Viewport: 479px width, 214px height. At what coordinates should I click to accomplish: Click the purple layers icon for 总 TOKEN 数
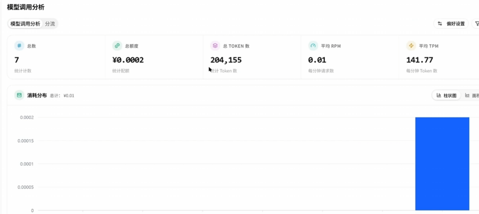click(x=215, y=46)
